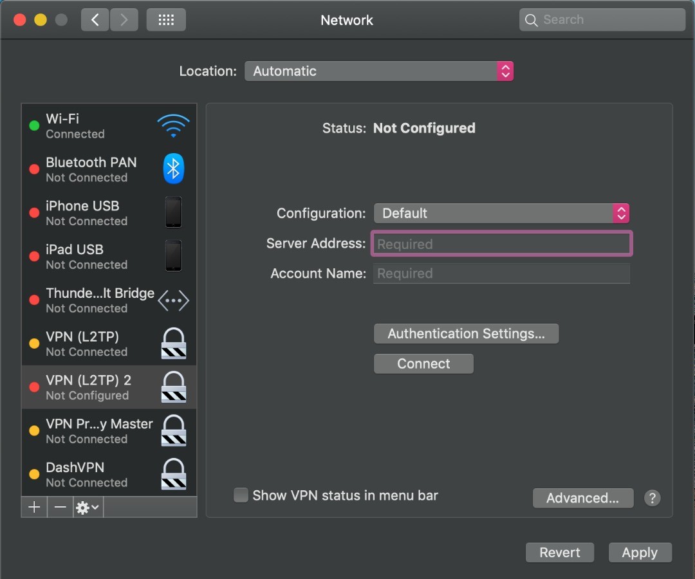Image resolution: width=695 pixels, height=579 pixels.
Task: Click the DashVPN padlock icon
Action: 173,474
